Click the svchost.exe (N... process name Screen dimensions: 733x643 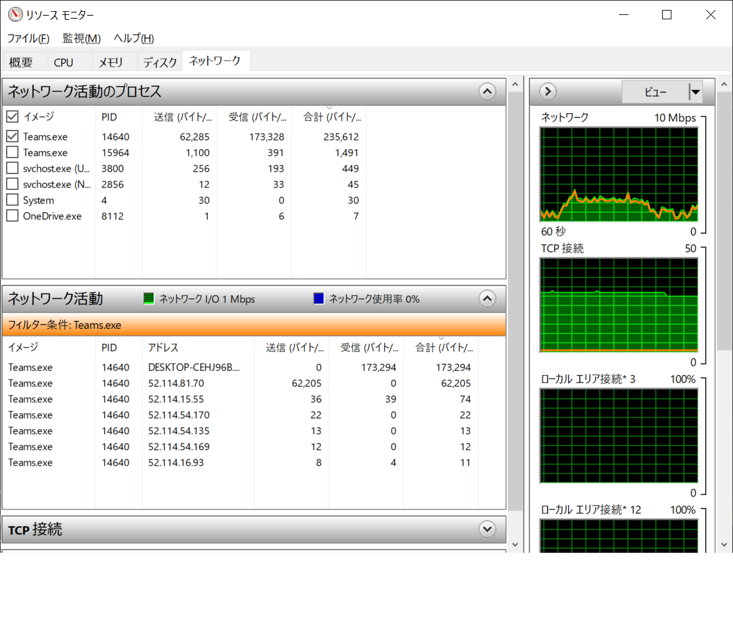(x=57, y=184)
